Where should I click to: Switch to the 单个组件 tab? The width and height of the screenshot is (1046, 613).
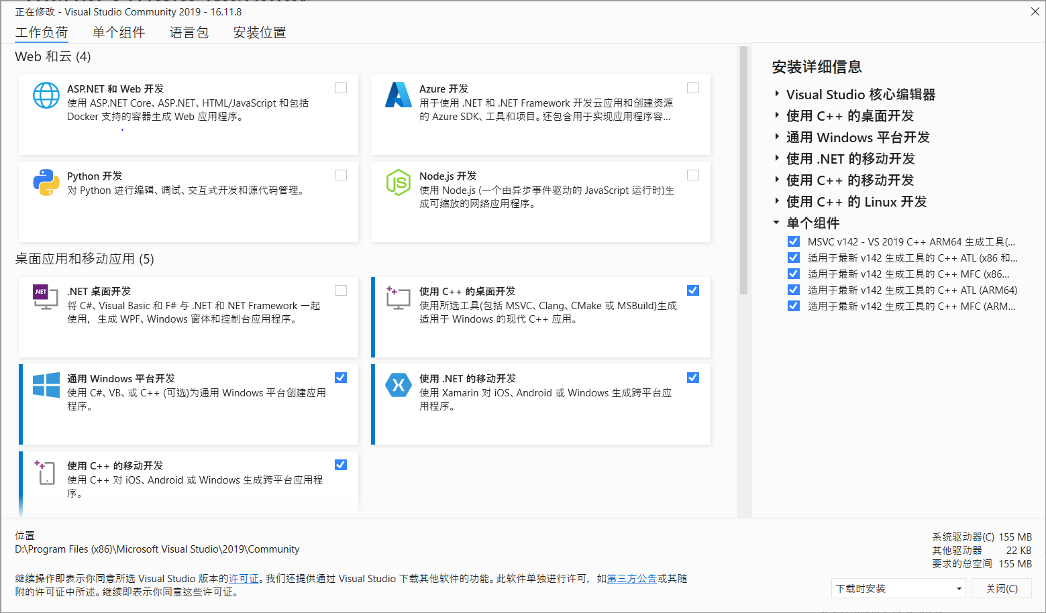coord(119,32)
